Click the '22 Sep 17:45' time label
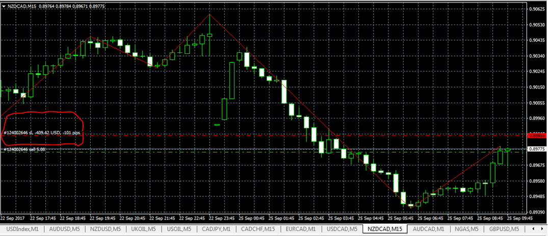548x236 pixels. (43, 218)
